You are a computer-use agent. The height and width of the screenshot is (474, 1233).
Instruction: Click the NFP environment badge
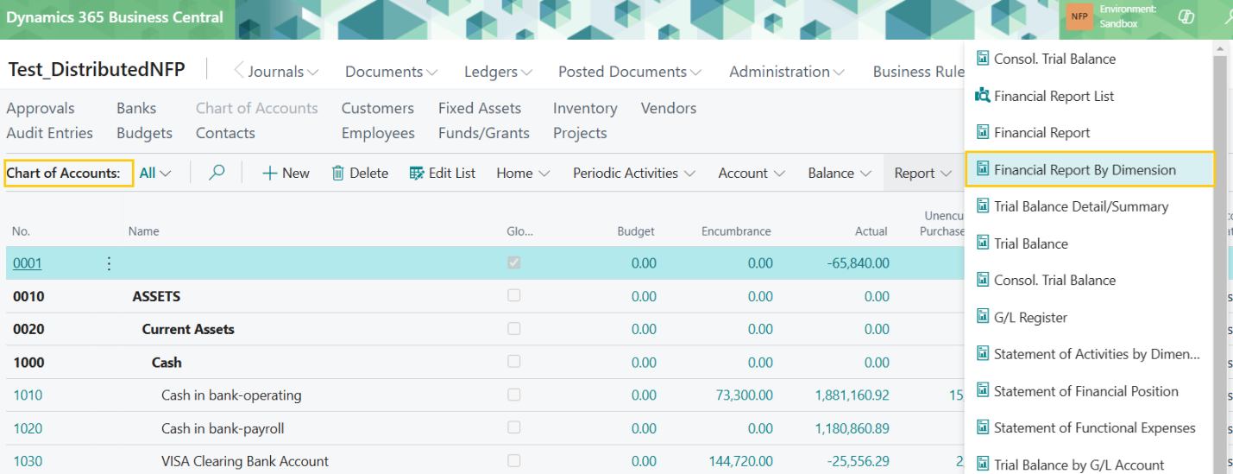1079,16
